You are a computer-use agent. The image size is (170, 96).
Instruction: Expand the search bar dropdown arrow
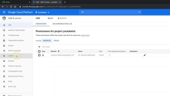(x=139, y=12)
